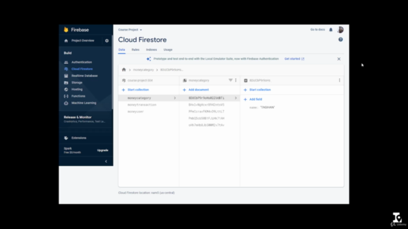
Task: Click the document ID in breadcrumb path
Action: coord(171,70)
